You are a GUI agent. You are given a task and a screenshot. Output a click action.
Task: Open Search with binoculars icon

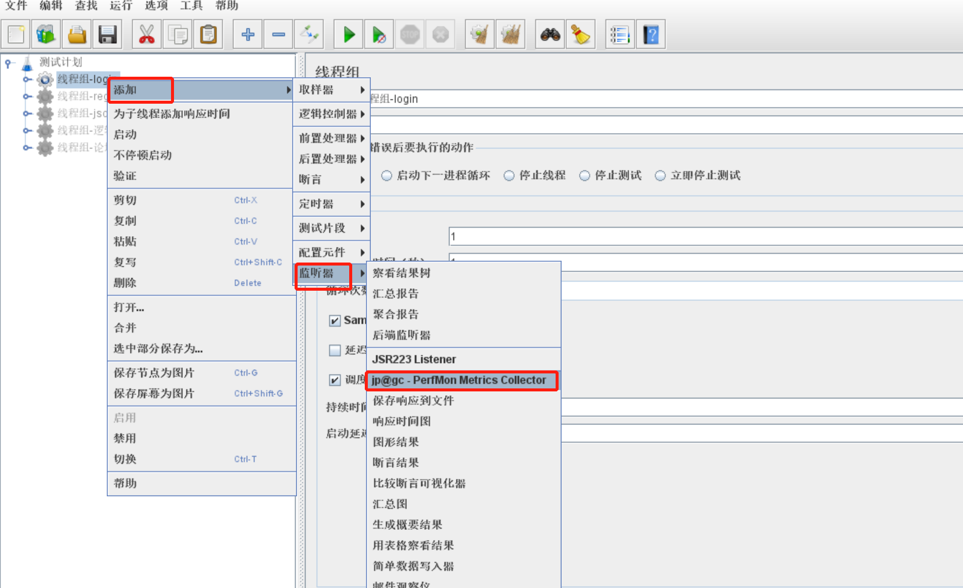point(550,34)
